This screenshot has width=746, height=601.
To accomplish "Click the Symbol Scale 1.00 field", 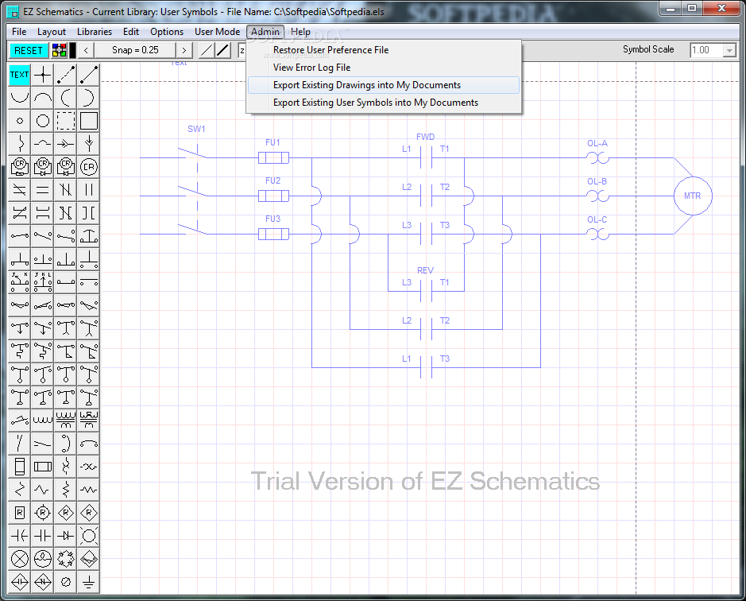I will pyautogui.click(x=706, y=50).
